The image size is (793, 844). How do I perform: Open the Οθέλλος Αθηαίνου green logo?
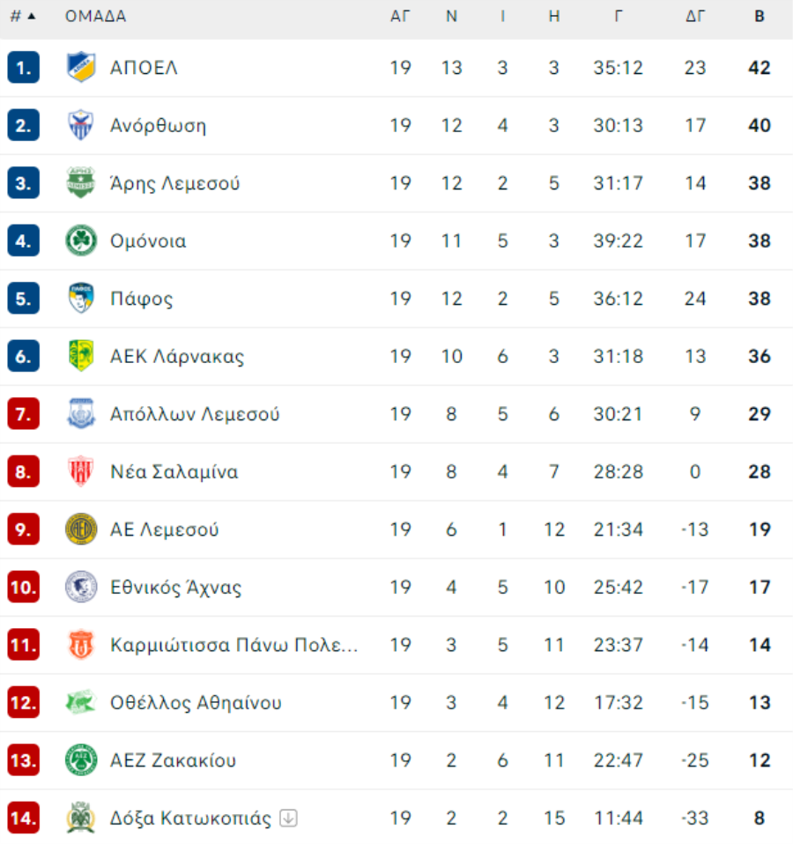[x=81, y=702]
